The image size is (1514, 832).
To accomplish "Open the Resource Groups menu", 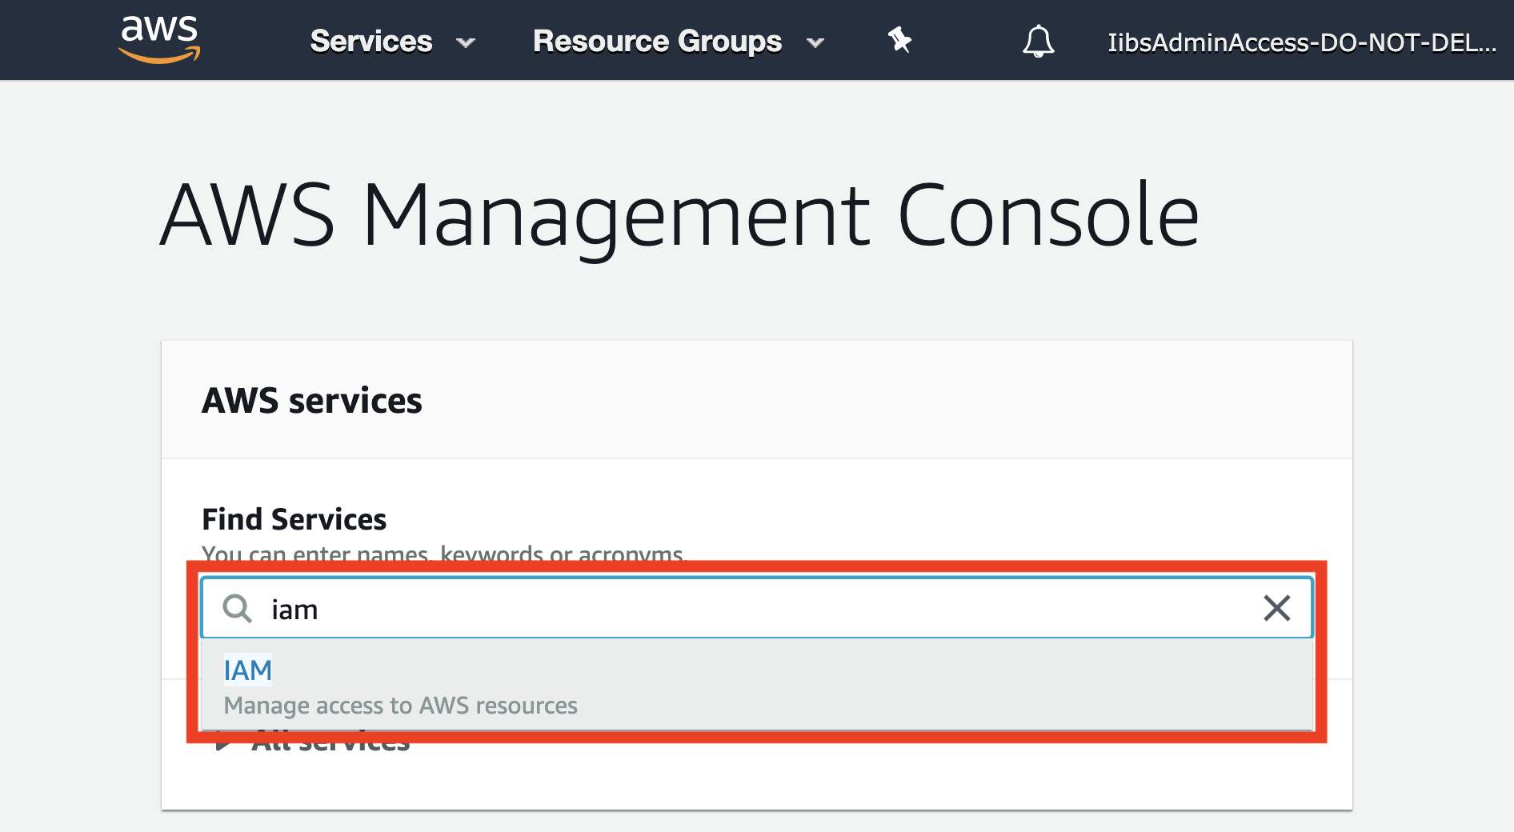I will (657, 42).
